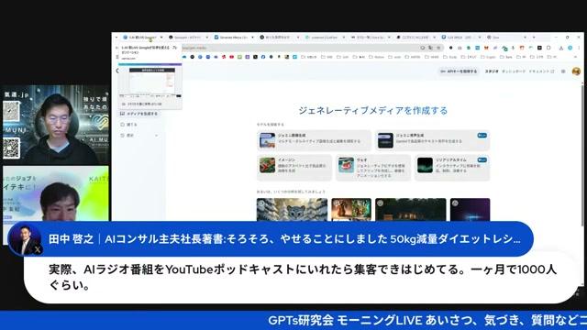
Task: Expand the 履歴 sidebar chevron
Action: coord(157,135)
